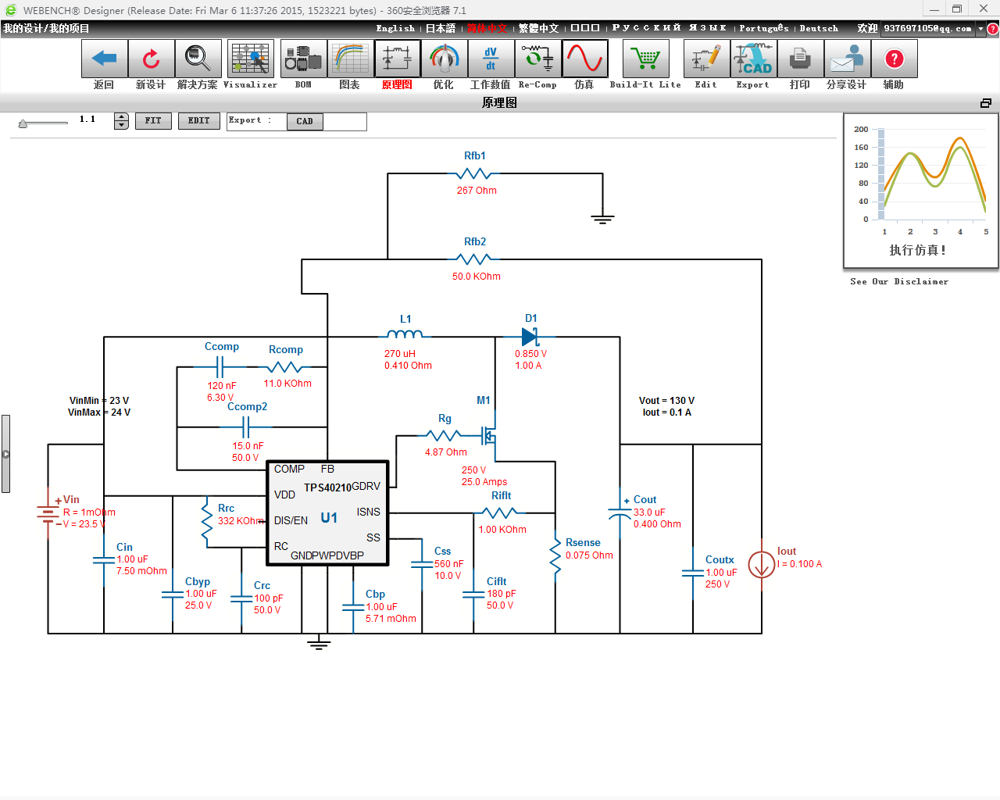Click the FIT button
This screenshot has width=1000, height=800.
(x=153, y=121)
